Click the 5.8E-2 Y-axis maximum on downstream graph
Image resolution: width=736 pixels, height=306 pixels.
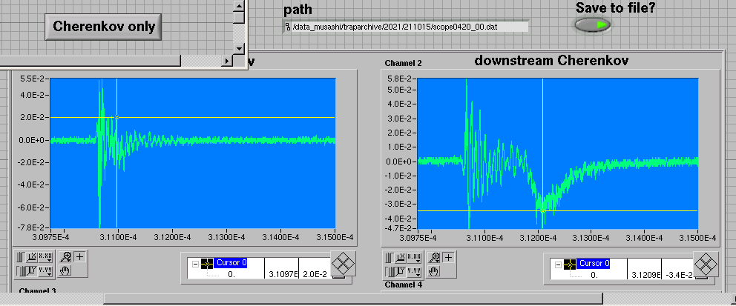[x=400, y=79]
